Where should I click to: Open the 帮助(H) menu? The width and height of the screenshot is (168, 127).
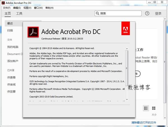coord(50,8)
